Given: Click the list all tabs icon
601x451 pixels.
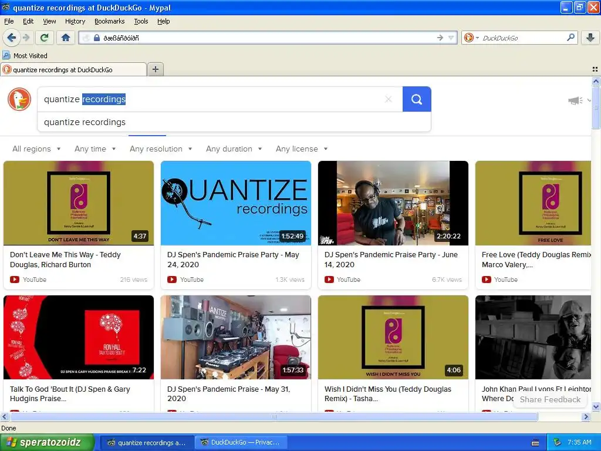Looking at the screenshot, I should 595,69.
